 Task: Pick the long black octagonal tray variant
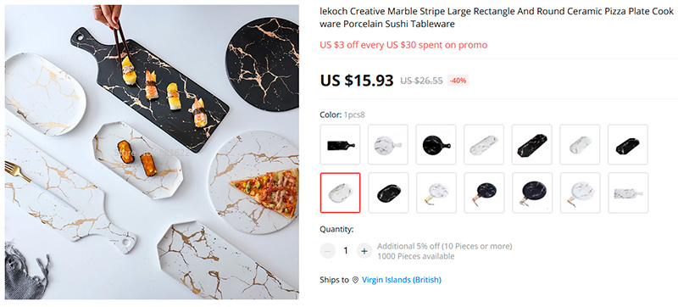pos(532,144)
